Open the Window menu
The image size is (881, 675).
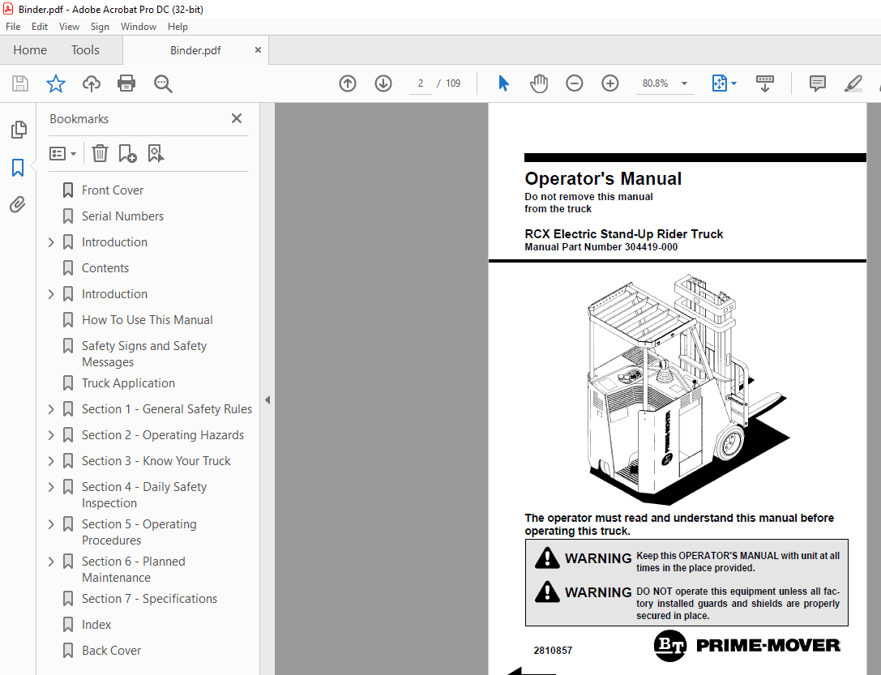pyautogui.click(x=139, y=27)
